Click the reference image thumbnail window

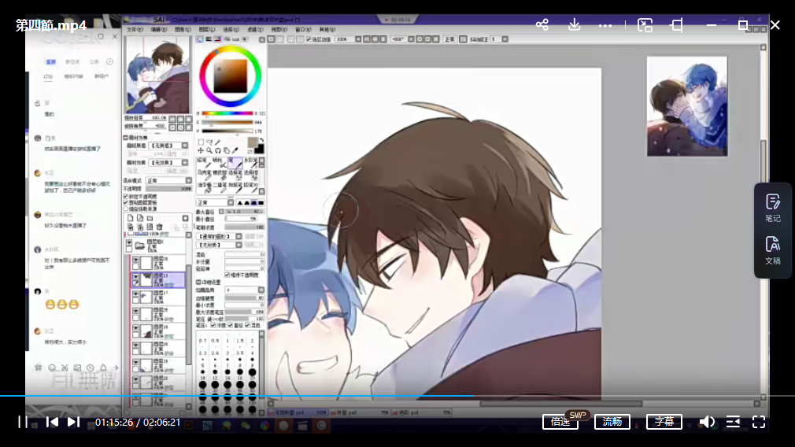[687, 106]
